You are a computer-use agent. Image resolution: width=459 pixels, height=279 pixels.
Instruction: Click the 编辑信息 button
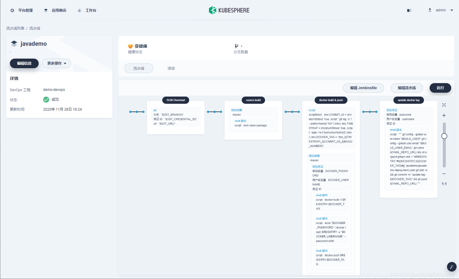24,63
